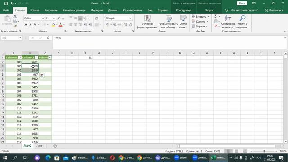The image size is (288, 162).
Task: Open the font color dropdown arrow
Action: 64,25
